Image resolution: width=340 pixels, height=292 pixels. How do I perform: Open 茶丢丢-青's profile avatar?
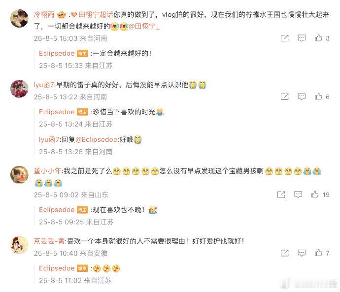coord(19,245)
